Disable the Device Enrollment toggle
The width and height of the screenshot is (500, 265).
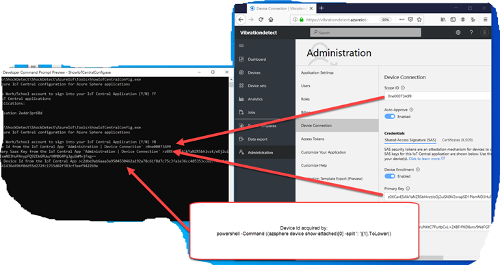pyautogui.click(x=390, y=176)
